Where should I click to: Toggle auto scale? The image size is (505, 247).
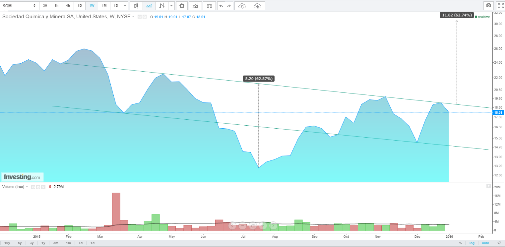(486, 243)
